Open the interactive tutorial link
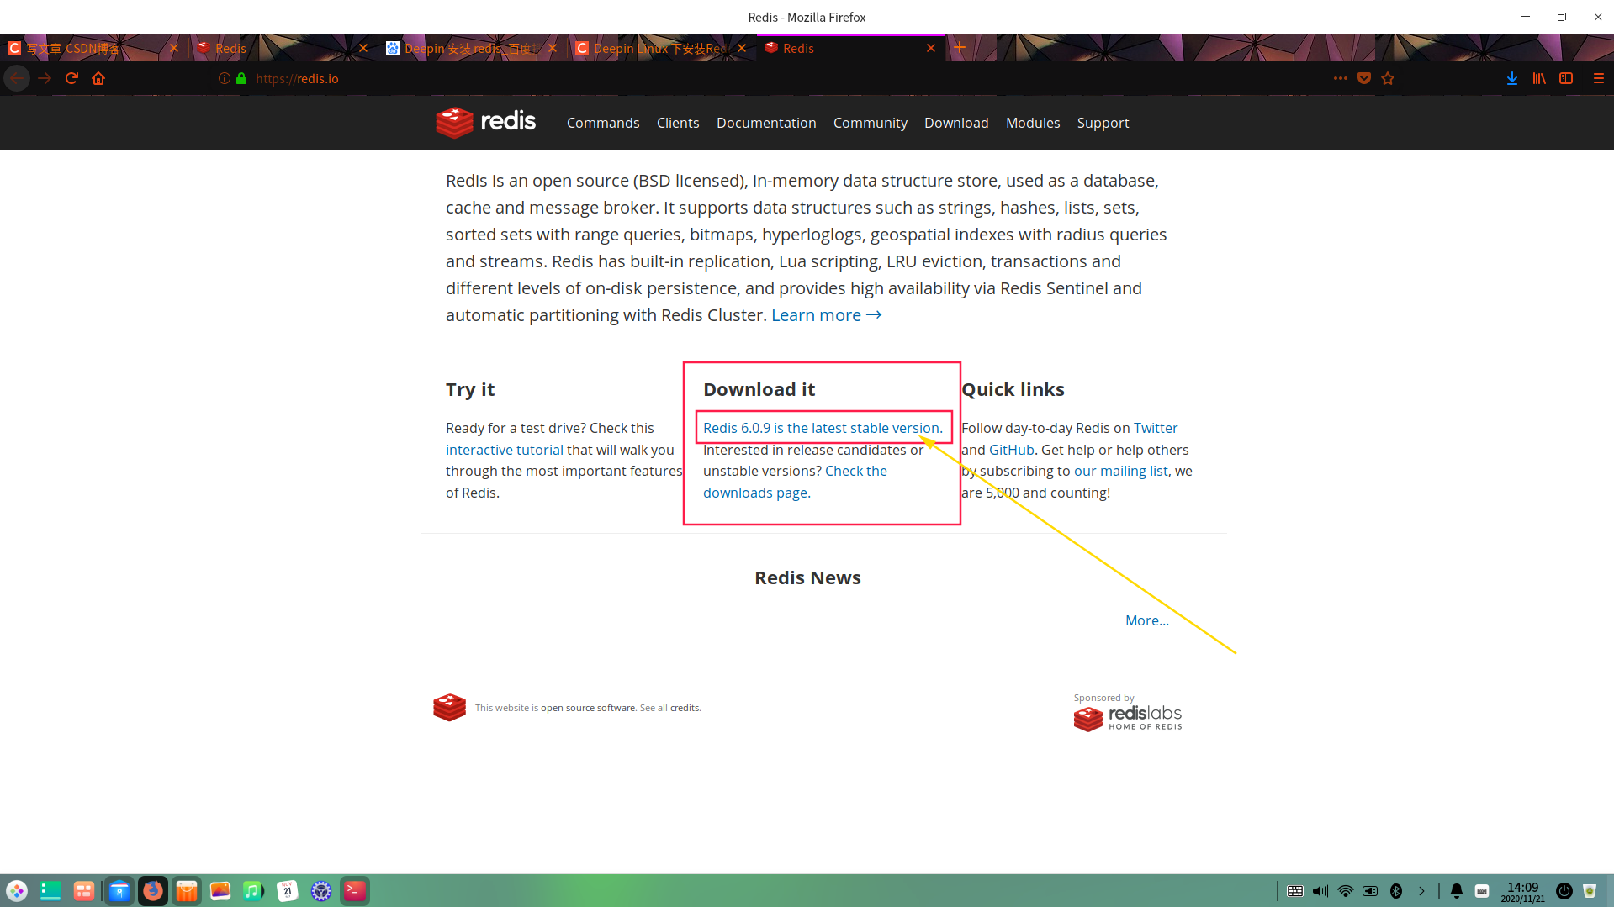 coord(505,450)
